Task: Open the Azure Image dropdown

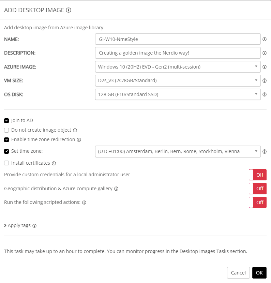Action: [x=178, y=67]
